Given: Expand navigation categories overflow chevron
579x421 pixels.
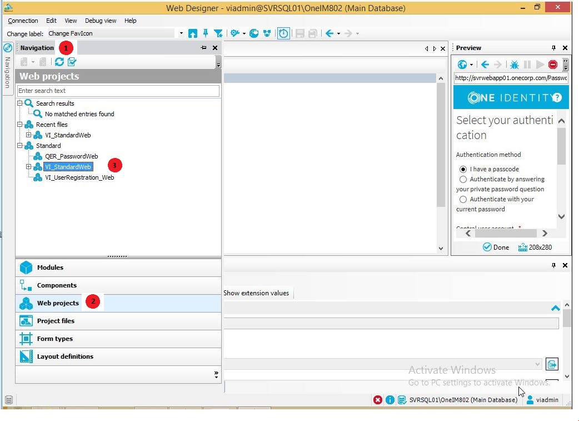Looking at the screenshot, I should (216, 374).
